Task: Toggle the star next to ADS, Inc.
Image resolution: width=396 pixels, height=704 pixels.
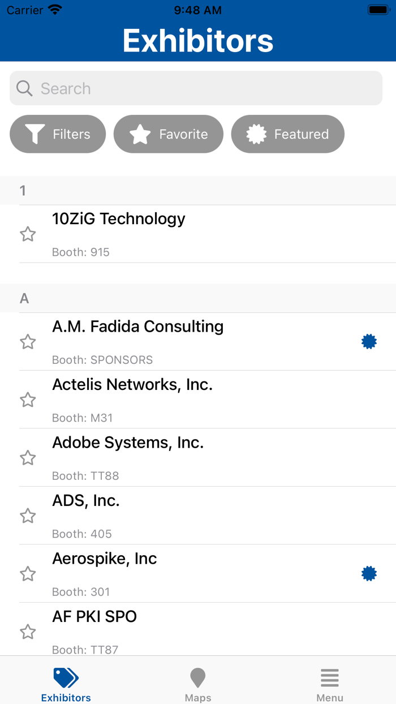Action: (x=28, y=516)
